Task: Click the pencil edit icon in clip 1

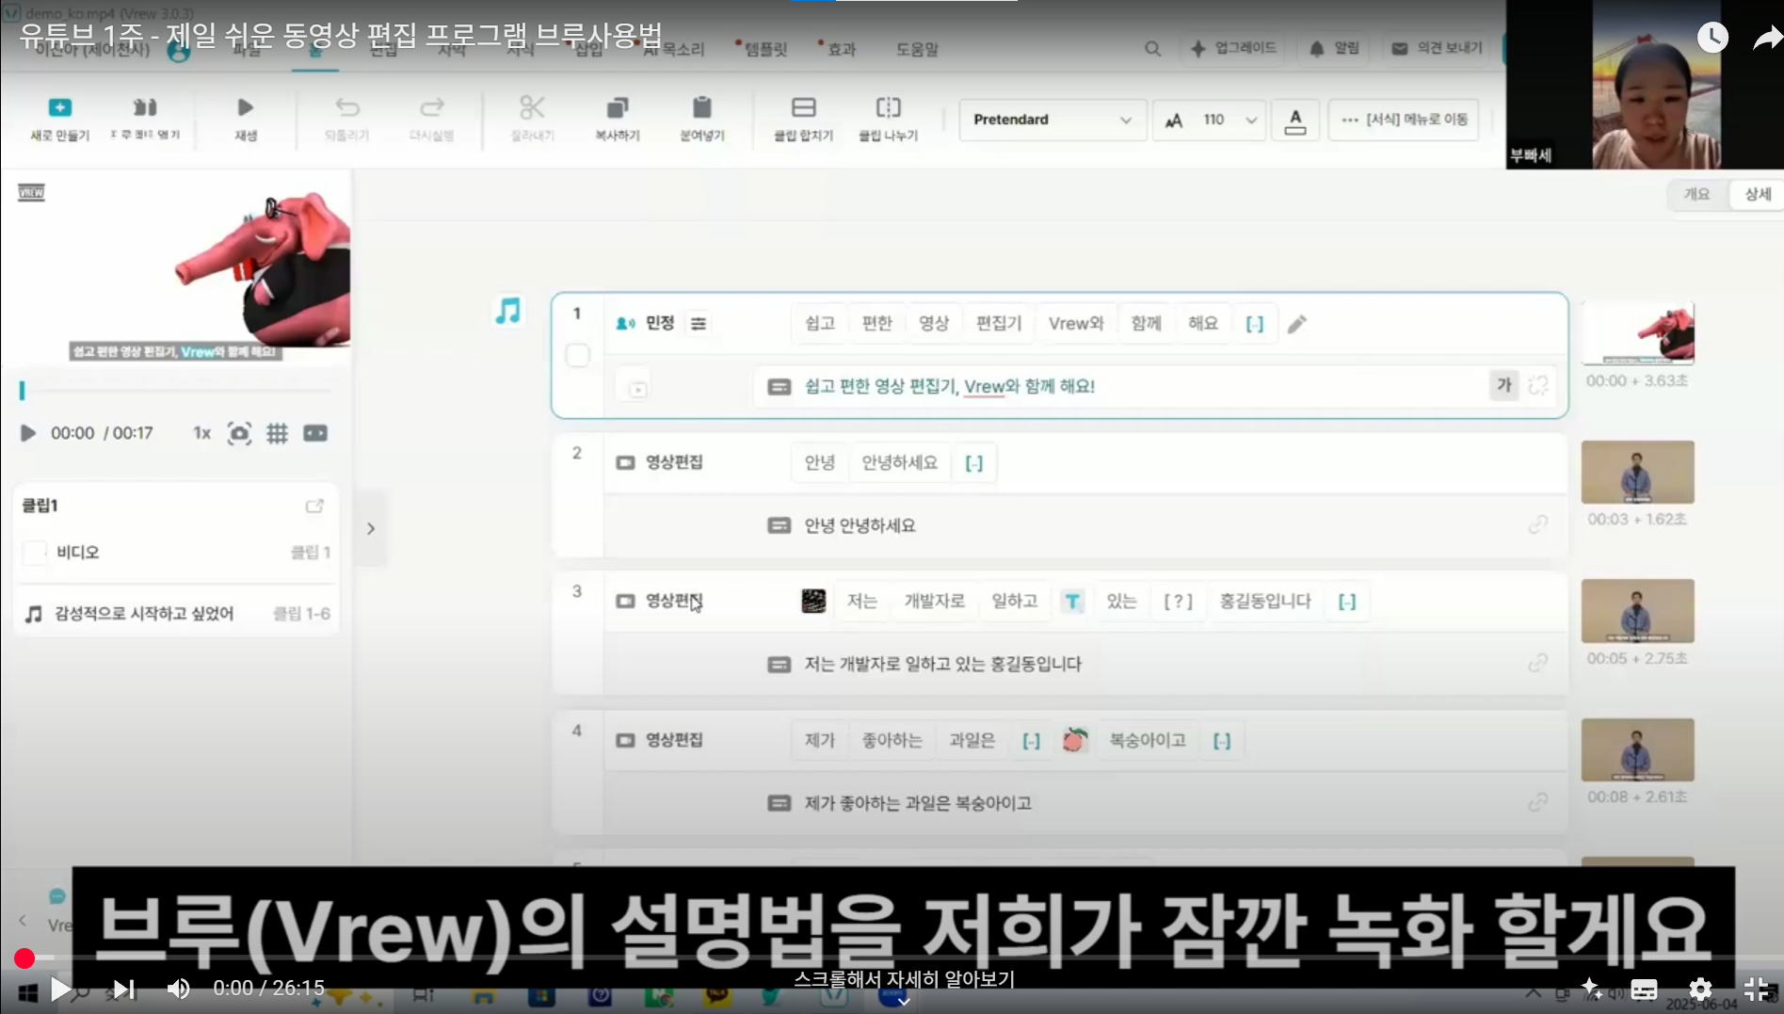Action: click(1297, 324)
